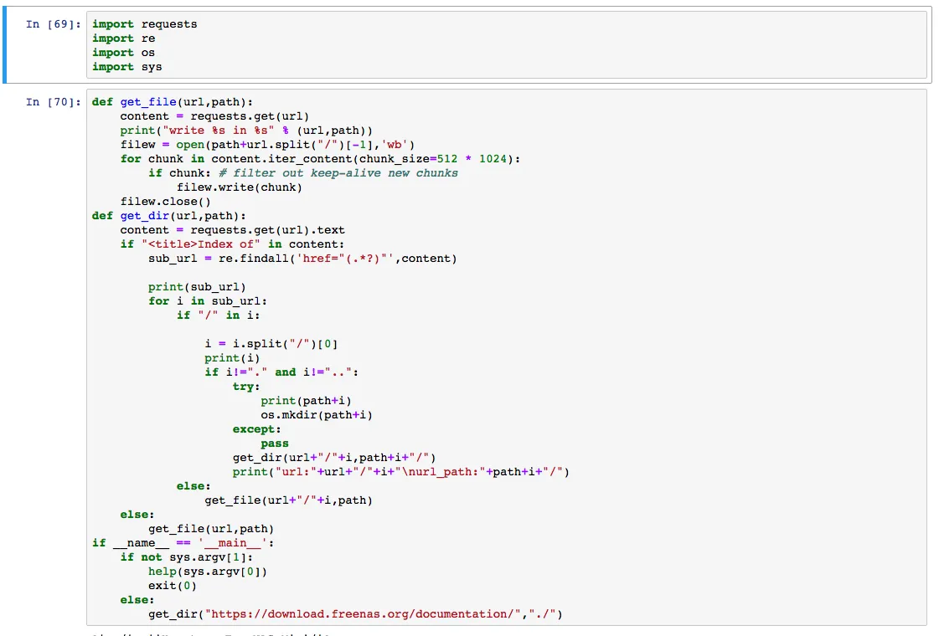Click the 'get_file(url+"/"+i,path)' line

click(x=288, y=500)
